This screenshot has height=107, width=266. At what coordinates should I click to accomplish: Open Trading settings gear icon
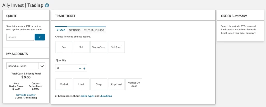pos(47,5)
